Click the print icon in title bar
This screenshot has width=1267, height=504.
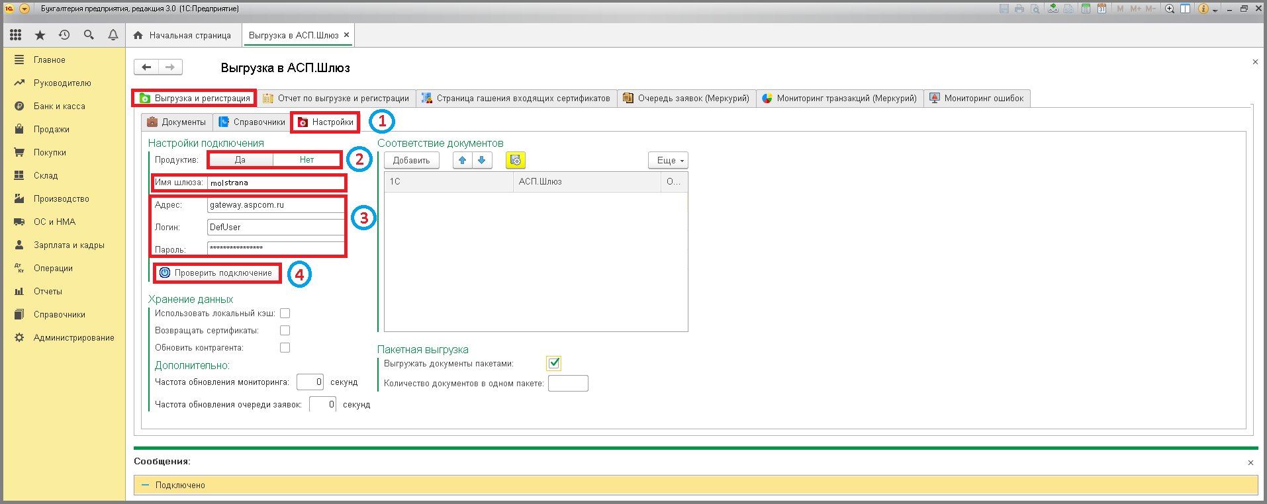coord(1019,9)
